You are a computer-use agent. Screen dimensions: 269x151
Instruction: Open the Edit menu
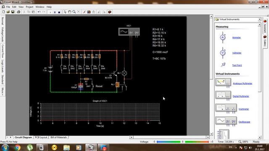pyautogui.click(x=14, y=7)
